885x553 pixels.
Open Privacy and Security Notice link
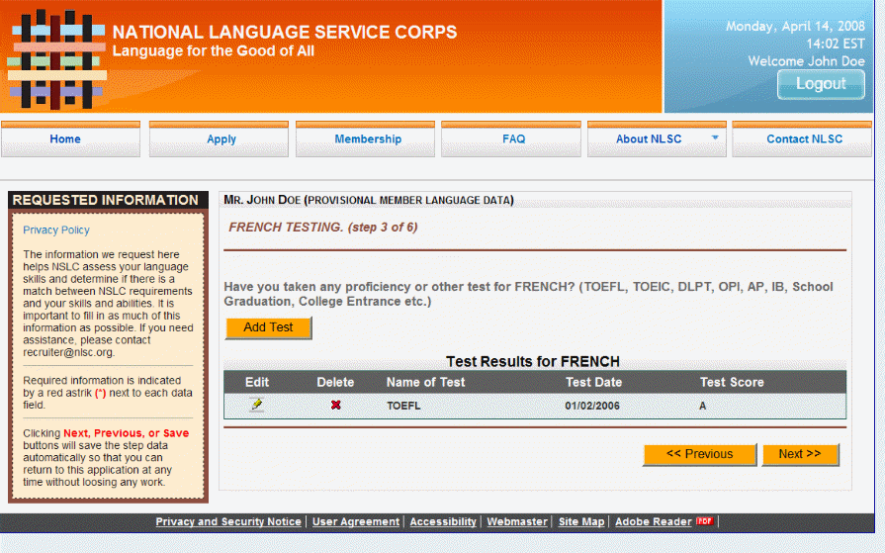228,521
